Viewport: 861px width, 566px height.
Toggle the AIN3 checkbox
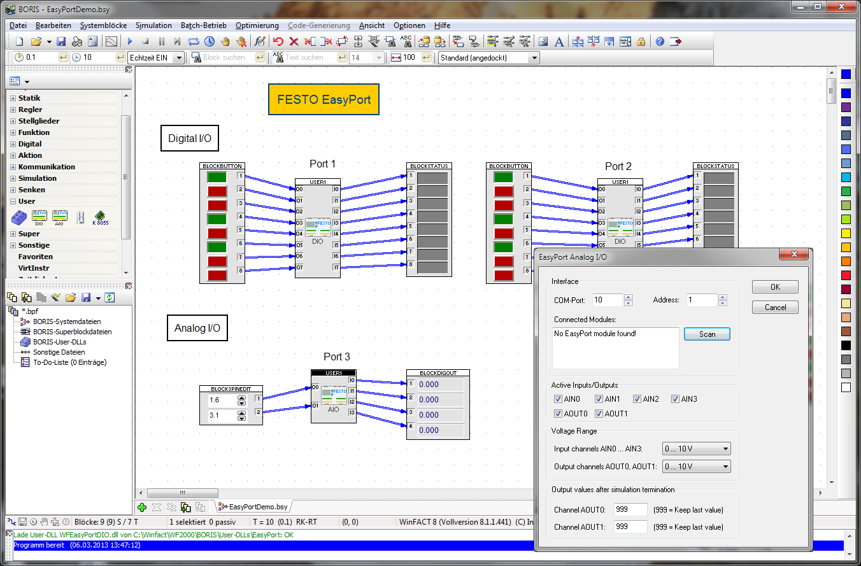[x=676, y=399]
